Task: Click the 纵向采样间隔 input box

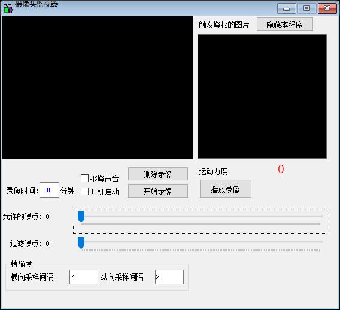Action: pyautogui.click(x=169, y=277)
